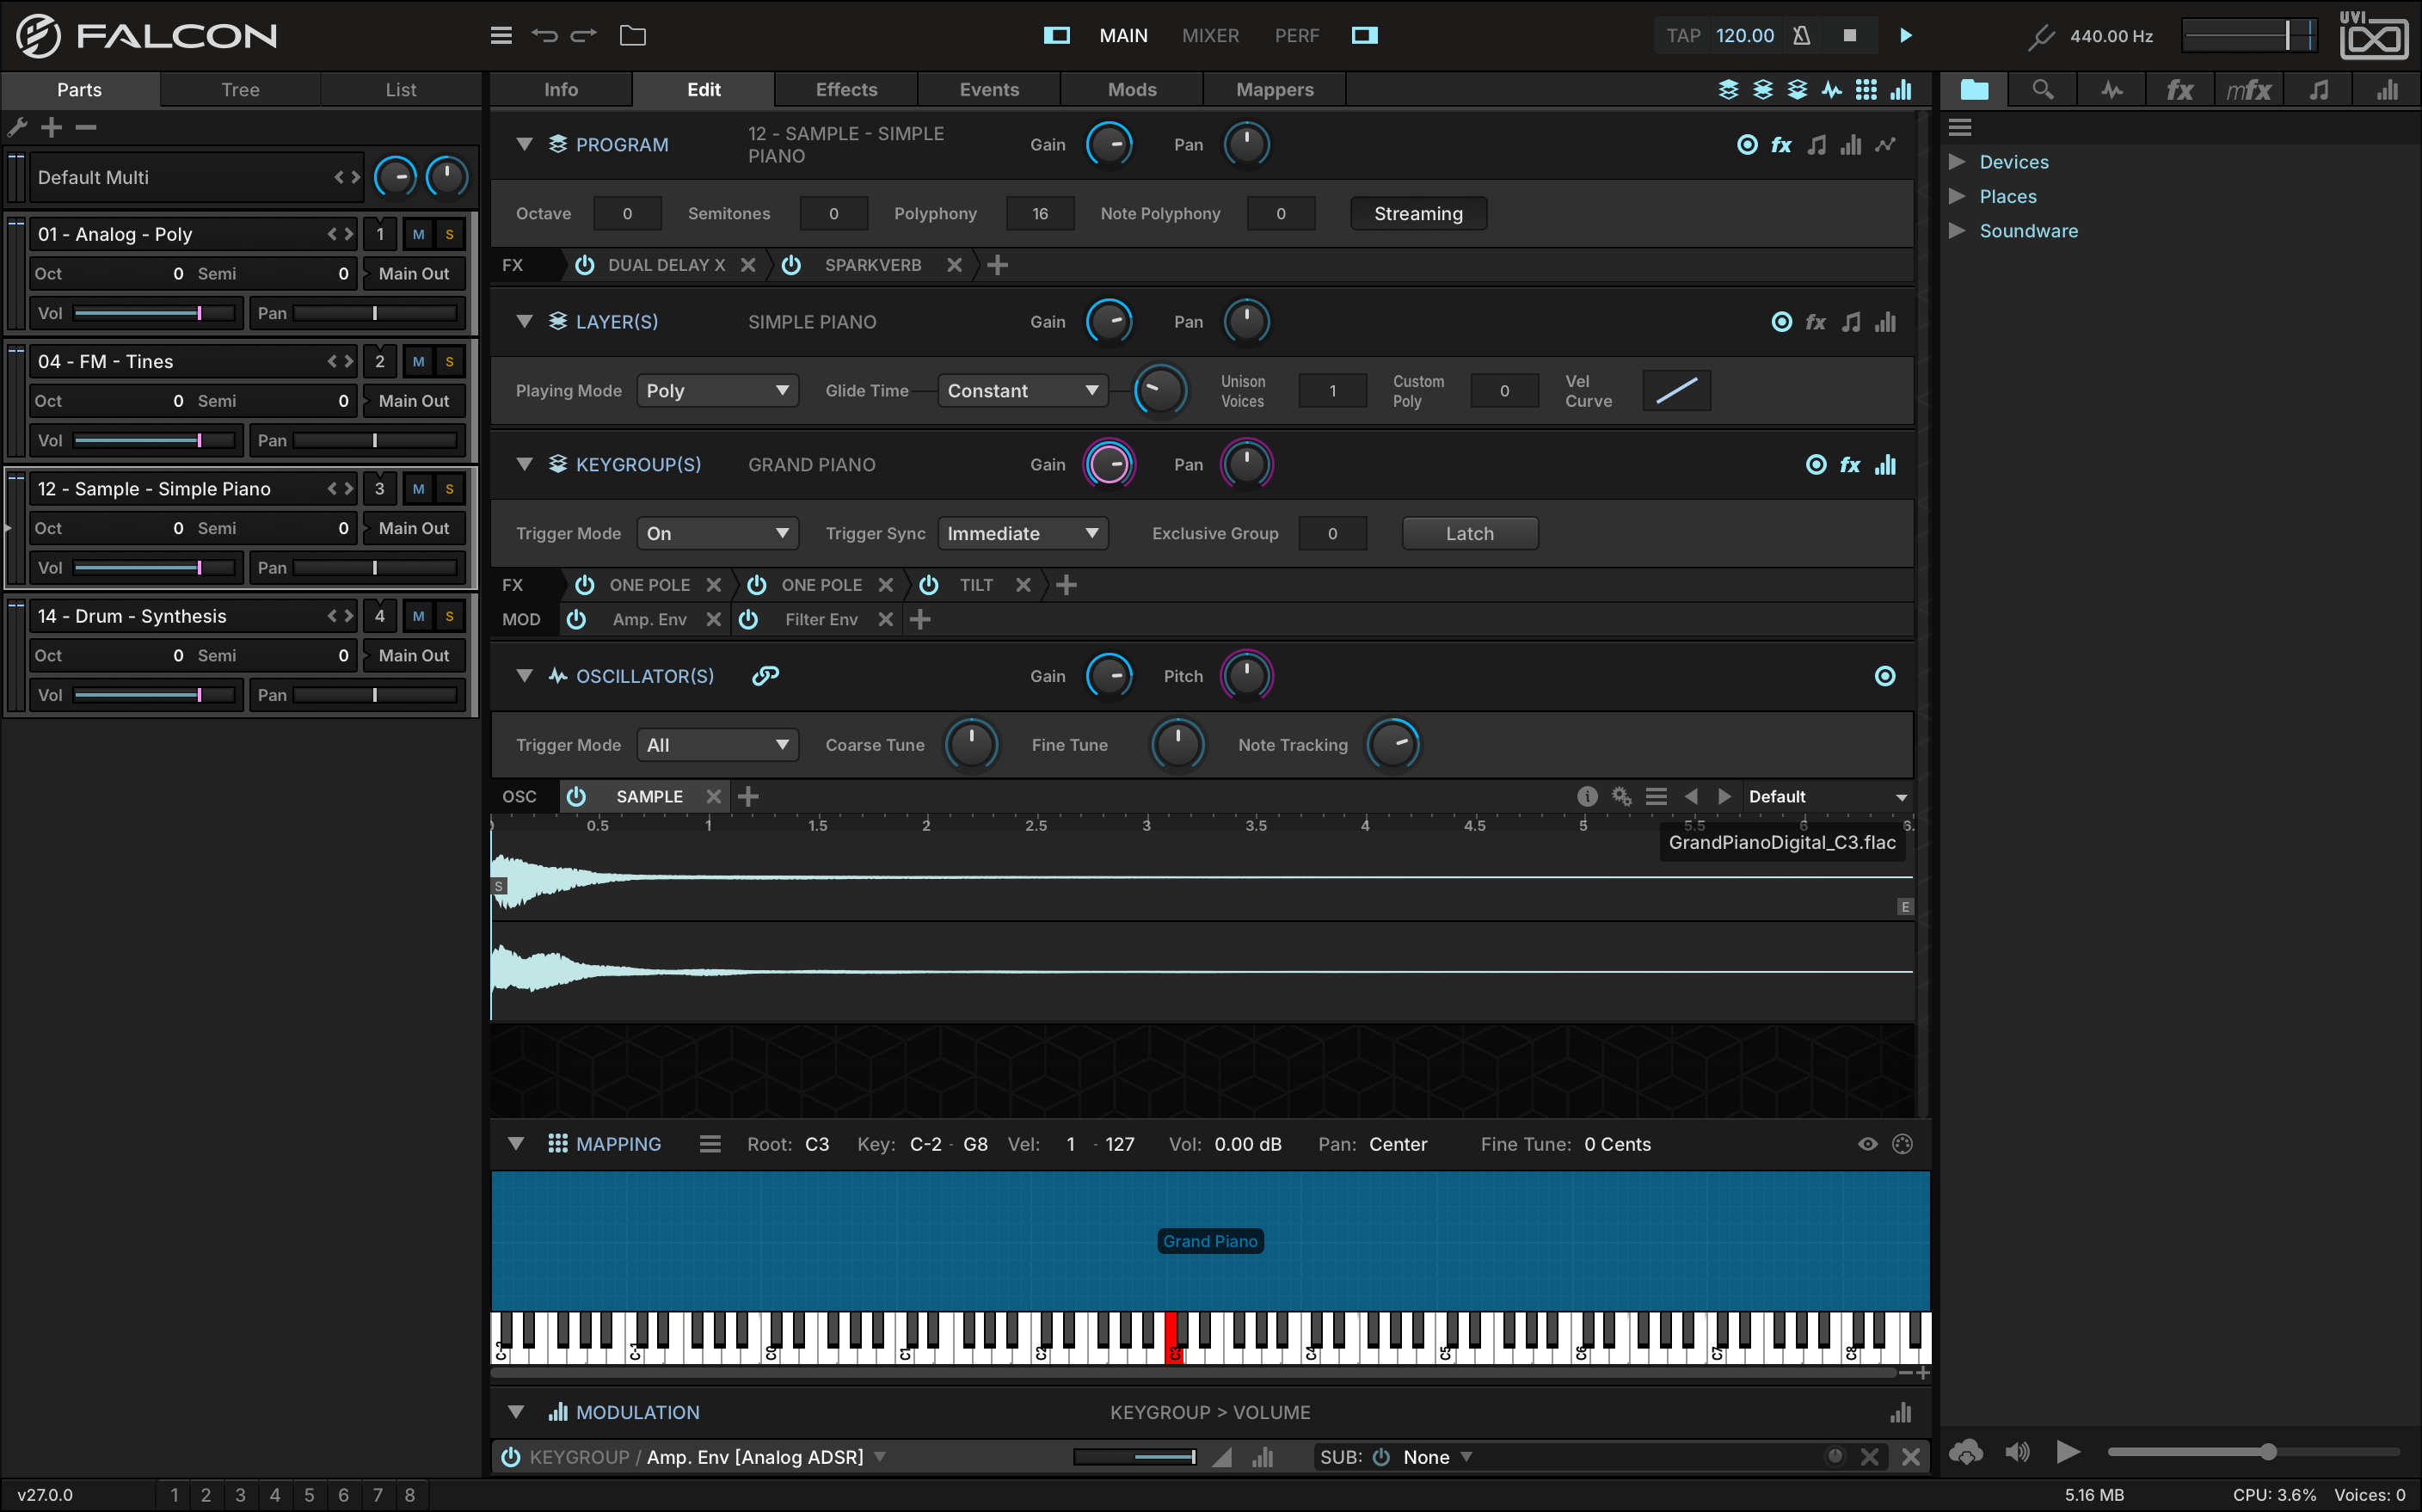Screen dimensions: 2422x1512
Task: Toggle the Mapping eye visibility icon
Action: [1868, 1144]
